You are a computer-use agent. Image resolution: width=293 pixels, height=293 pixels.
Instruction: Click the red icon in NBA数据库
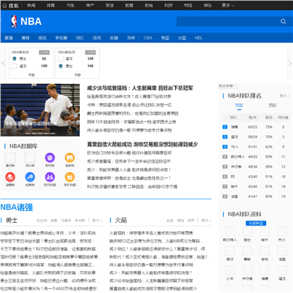(11, 177)
